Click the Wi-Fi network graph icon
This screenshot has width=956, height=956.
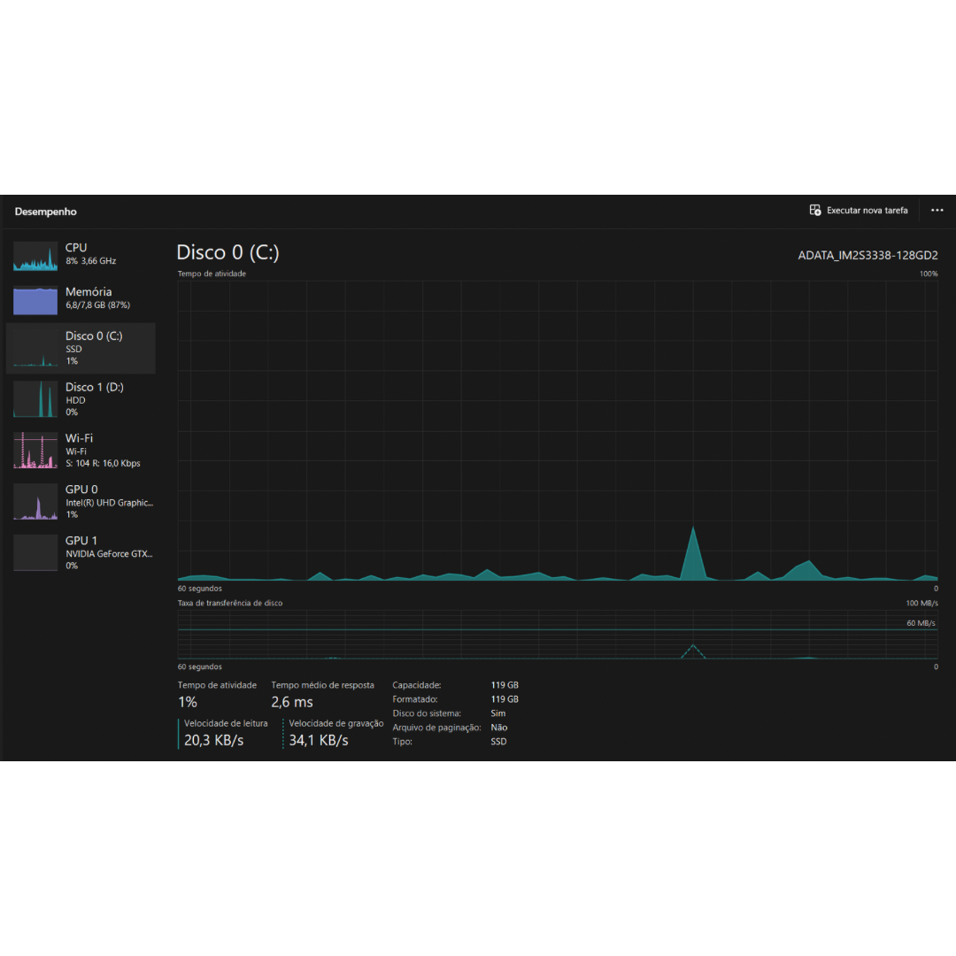pyautogui.click(x=35, y=451)
